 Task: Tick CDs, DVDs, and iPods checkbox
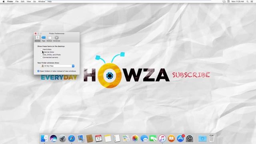coord(41,55)
